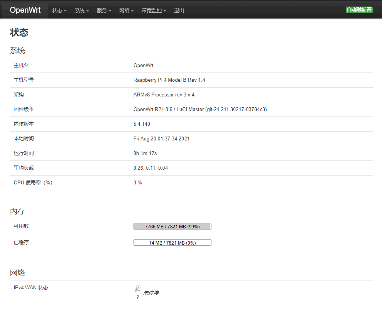The height and width of the screenshot is (309, 382).
Task: Open the 网络 navigation dropdown
Action: [x=127, y=10]
